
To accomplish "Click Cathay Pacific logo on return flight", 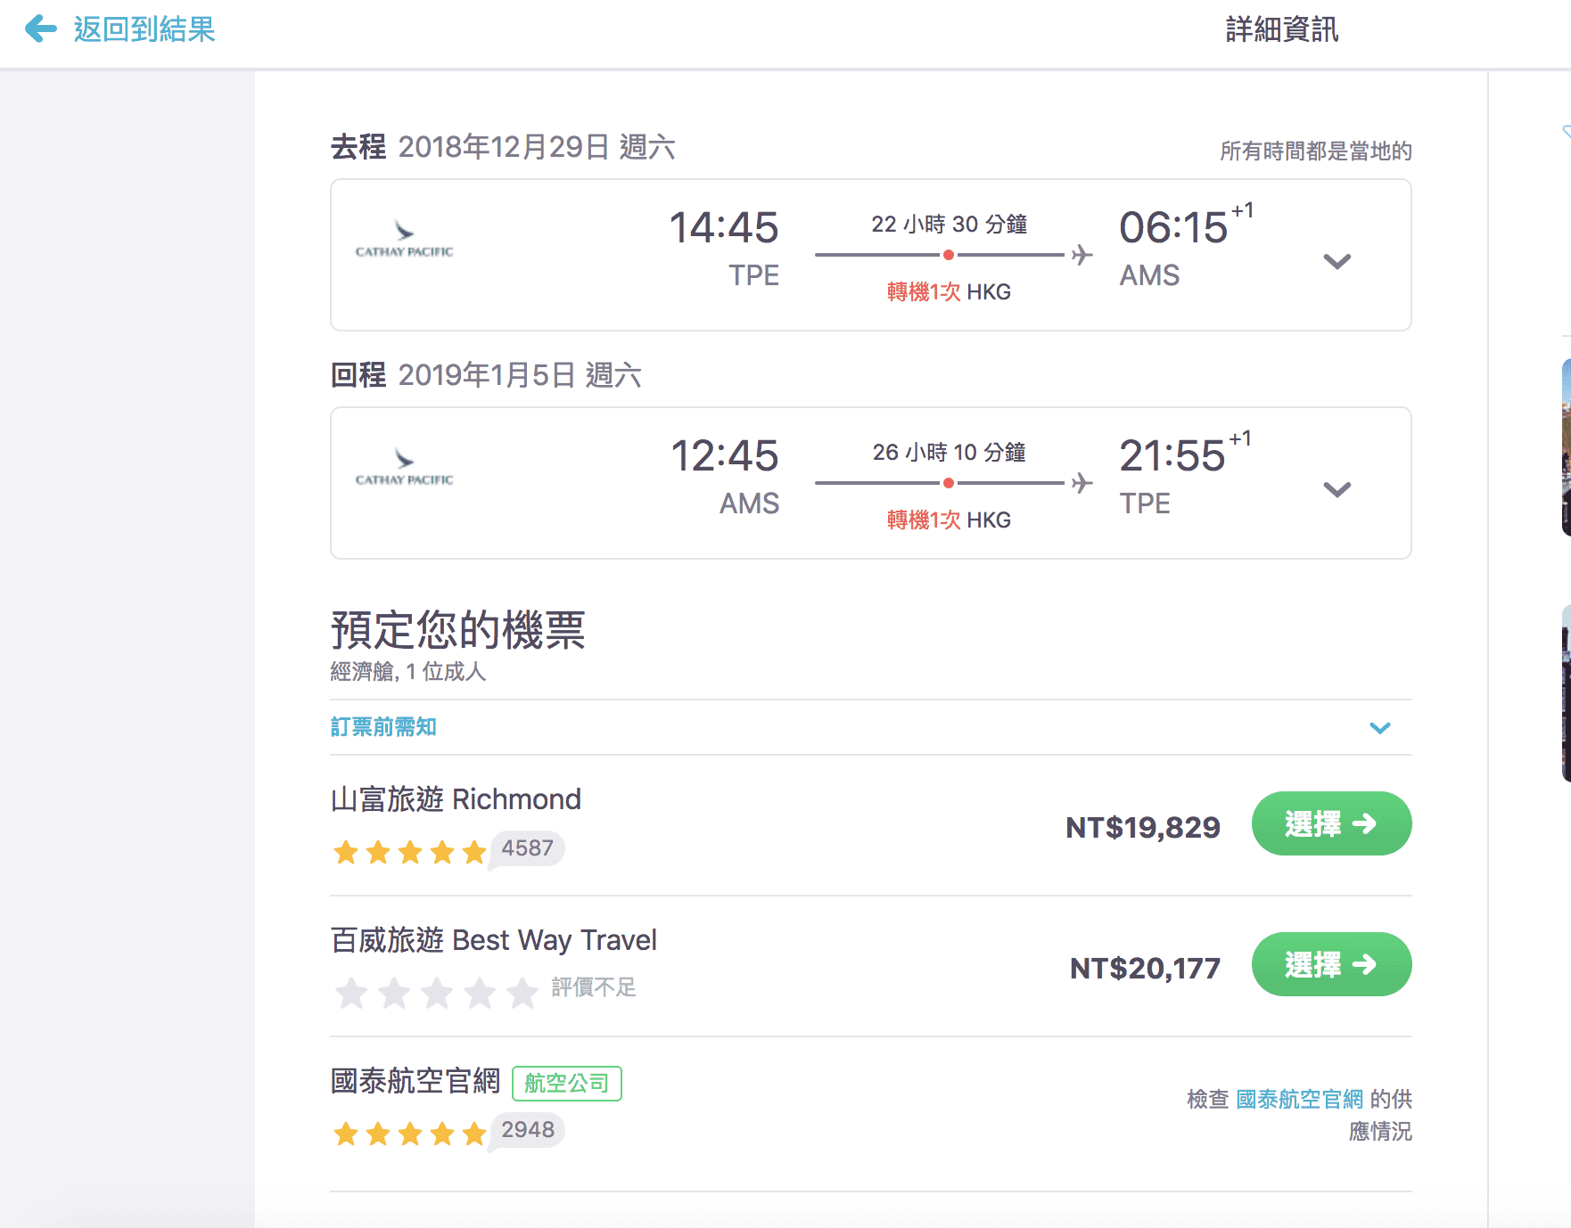I will [x=405, y=468].
